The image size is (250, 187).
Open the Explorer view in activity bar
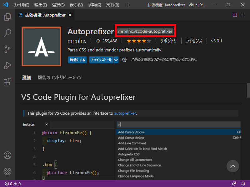point(7,17)
